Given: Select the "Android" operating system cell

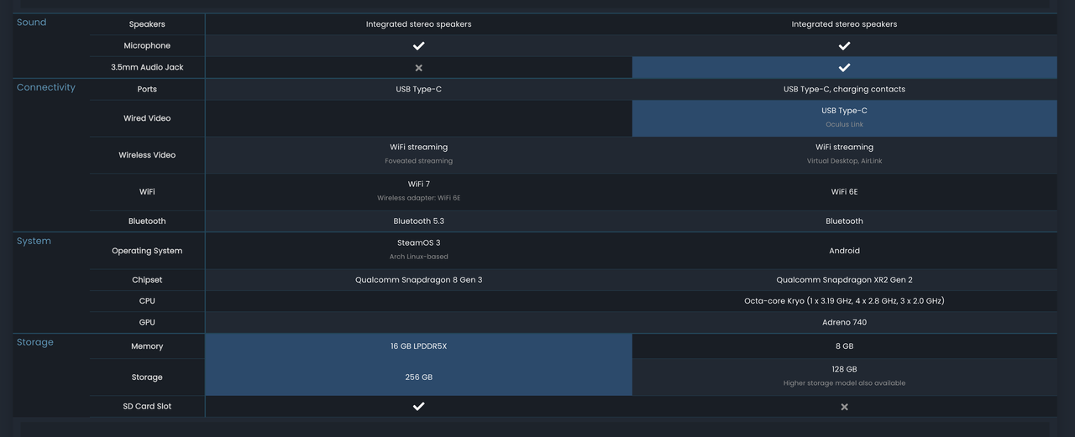Looking at the screenshot, I should (x=844, y=251).
